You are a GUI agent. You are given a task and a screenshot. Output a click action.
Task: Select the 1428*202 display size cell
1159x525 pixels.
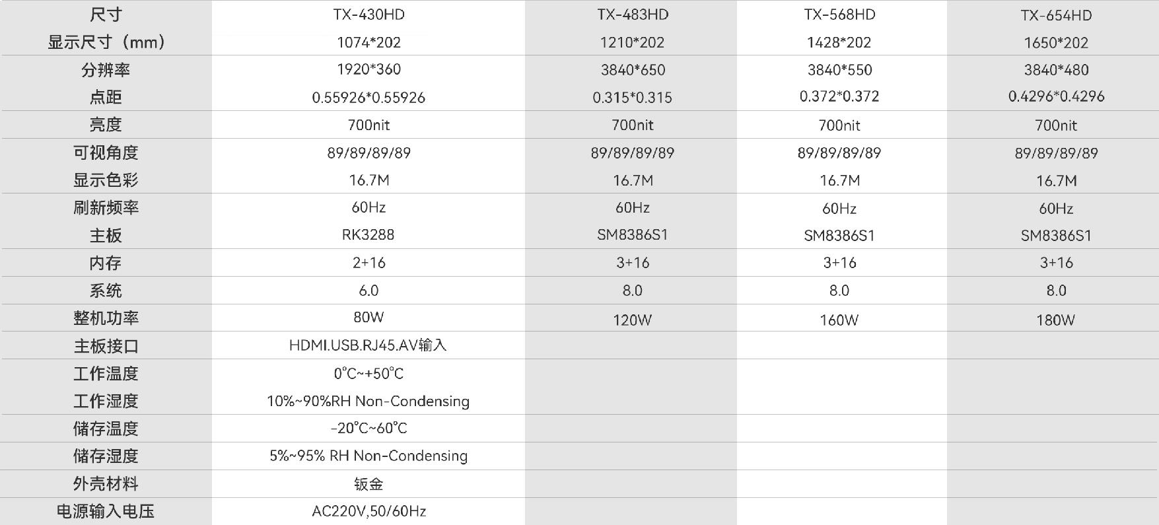coord(839,43)
